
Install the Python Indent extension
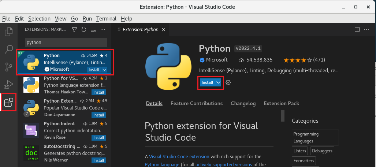point(98,138)
